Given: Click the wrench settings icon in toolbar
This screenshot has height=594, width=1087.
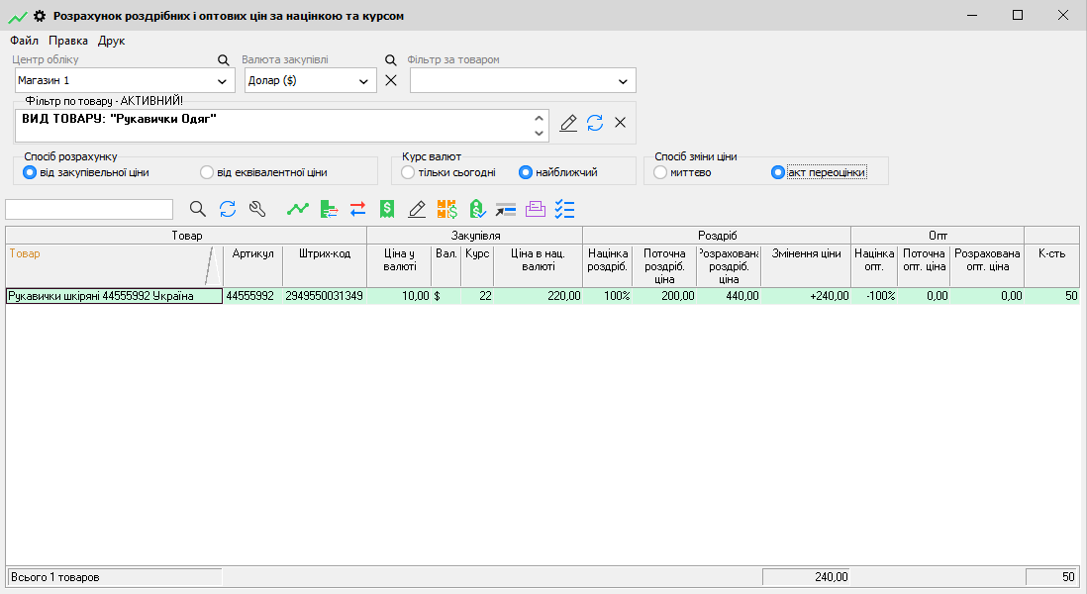Looking at the screenshot, I should click(x=257, y=209).
